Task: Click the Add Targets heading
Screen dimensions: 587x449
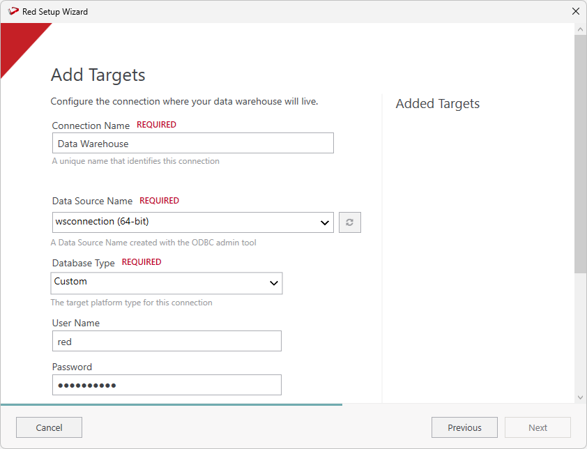Action: [x=98, y=75]
